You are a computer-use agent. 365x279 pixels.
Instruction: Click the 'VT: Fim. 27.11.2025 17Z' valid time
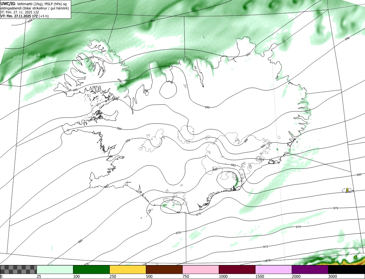pos(19,16)
